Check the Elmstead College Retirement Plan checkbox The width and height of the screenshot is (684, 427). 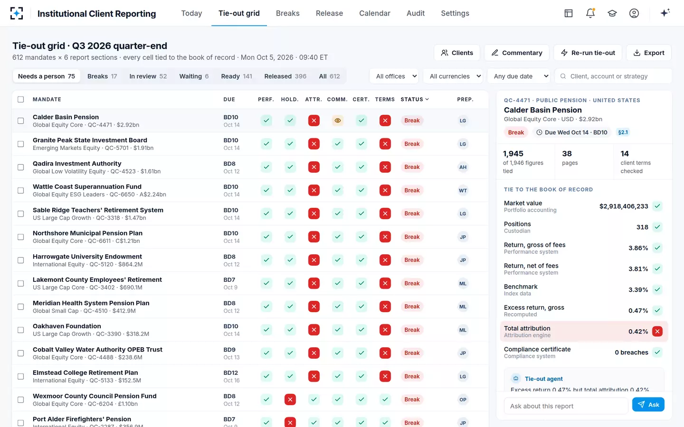pyautogui.click(x=20, y=376)
